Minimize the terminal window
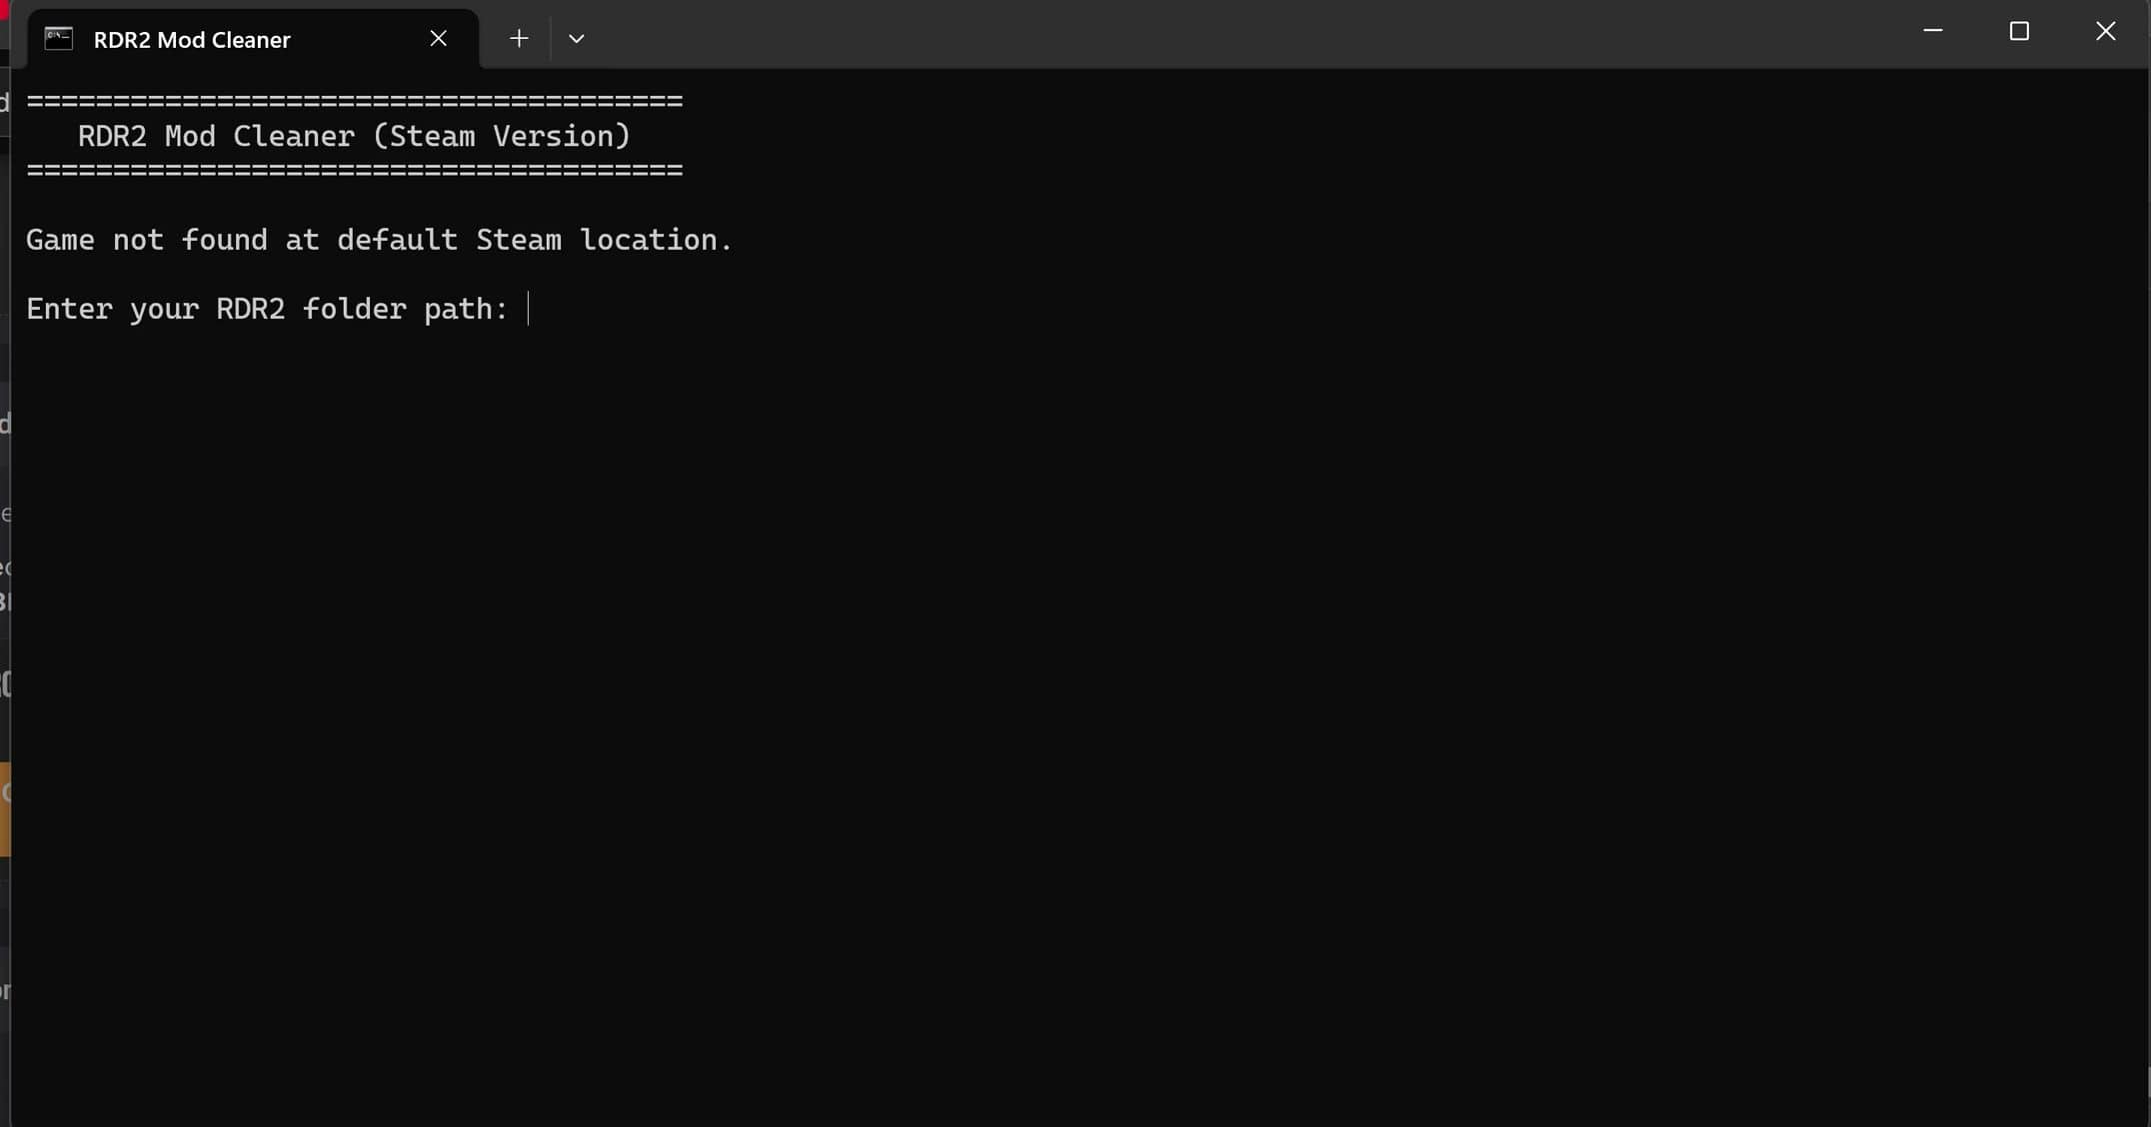The height and width of the screenshot is (1127, 2151). pos(1933,32)
